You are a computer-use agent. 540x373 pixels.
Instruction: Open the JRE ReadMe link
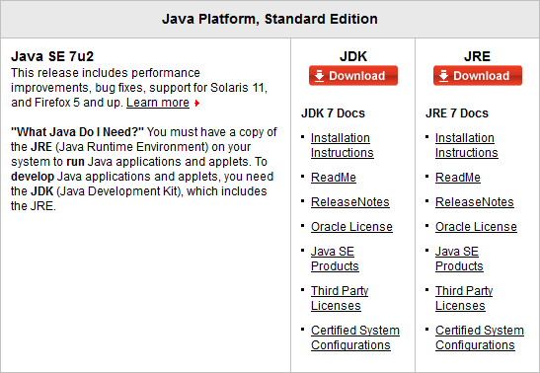(458, 178)
